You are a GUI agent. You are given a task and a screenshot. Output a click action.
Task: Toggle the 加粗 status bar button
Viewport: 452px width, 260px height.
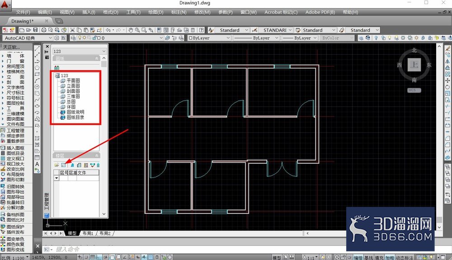[x=390, y=258]
